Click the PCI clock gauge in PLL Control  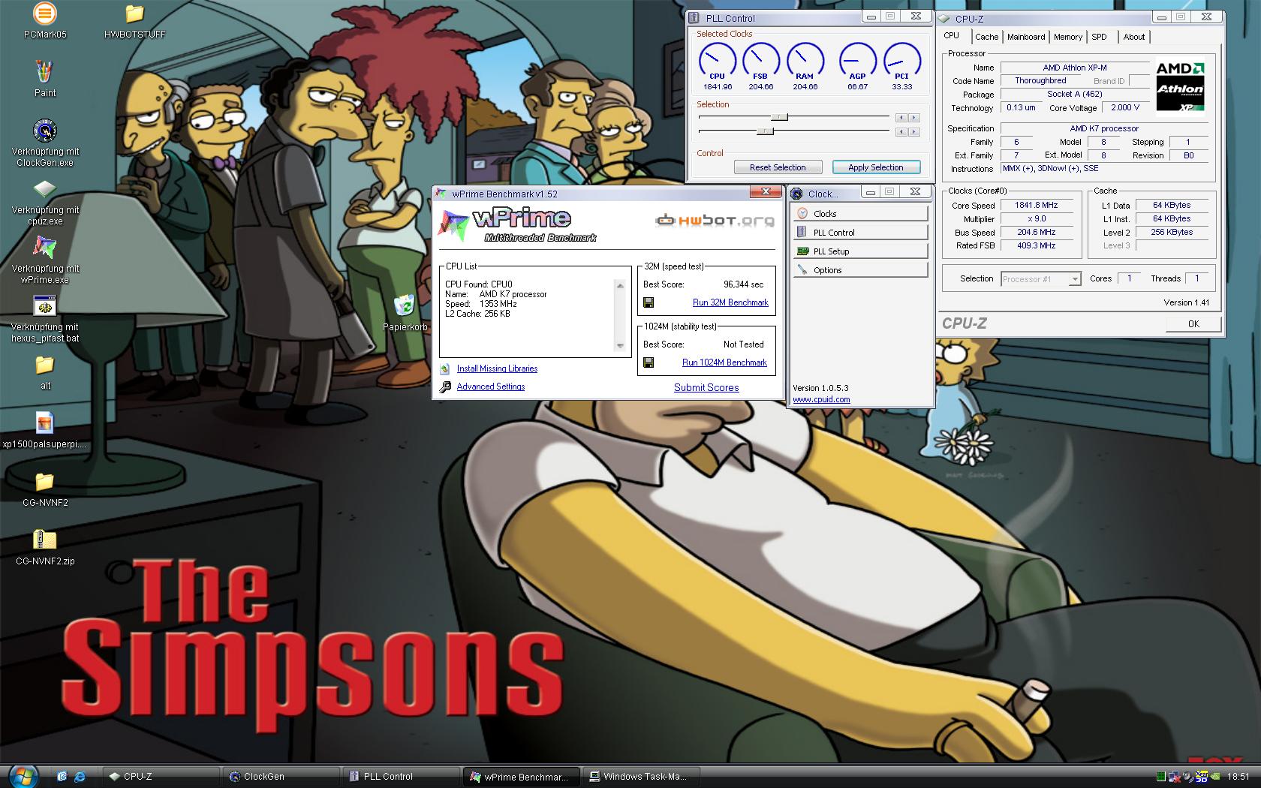[902, 62]
